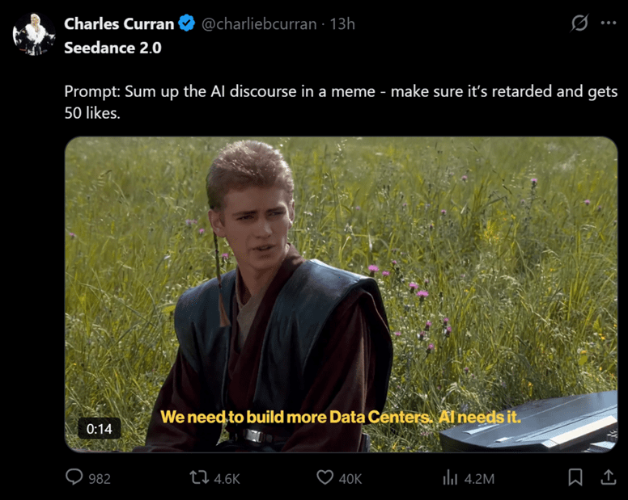The height and width of the screenshot is (500, 628).
Task: Open the three-dot more options menu
Action: pos(609,23)
